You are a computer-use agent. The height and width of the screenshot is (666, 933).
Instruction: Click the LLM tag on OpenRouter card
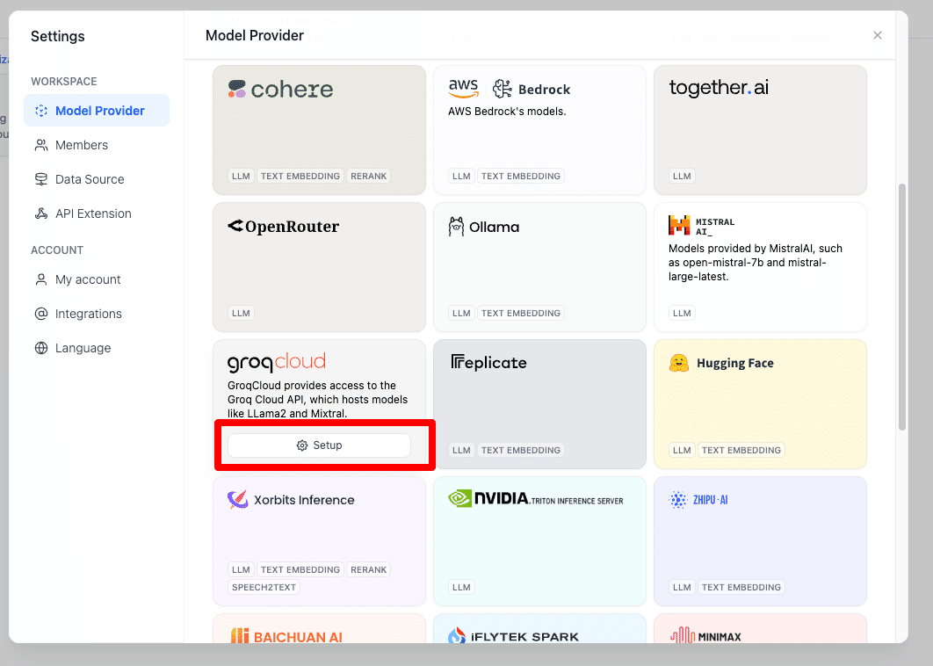pos(241,313)
